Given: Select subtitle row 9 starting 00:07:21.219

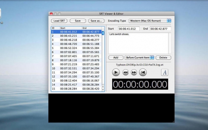Looking at the screenshot, I should pyautogui.click(x=76, y=64).
